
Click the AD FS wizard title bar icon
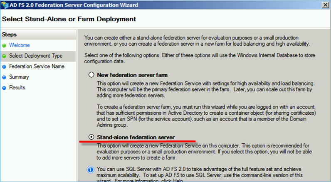(x=5, y=5)
